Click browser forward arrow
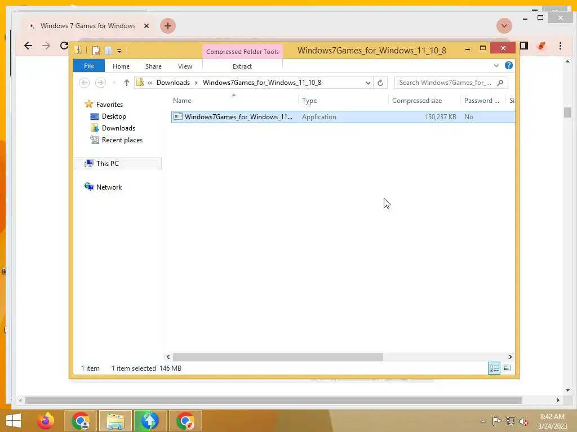 [x=46, y=46]
